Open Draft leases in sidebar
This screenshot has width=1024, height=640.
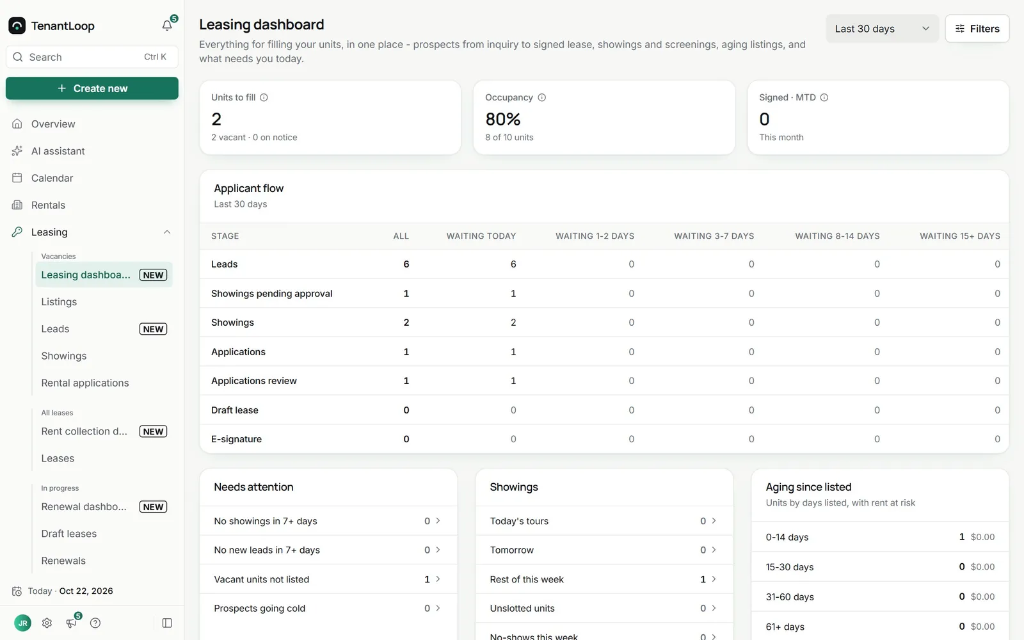click(104, 534)
